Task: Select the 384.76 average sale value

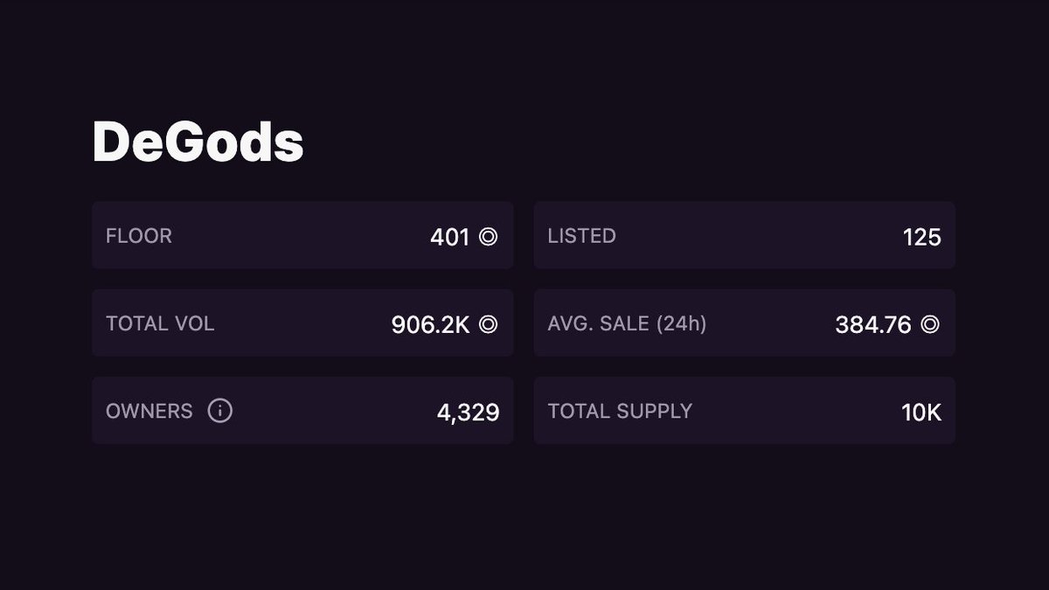Action: tap(872, 324)
